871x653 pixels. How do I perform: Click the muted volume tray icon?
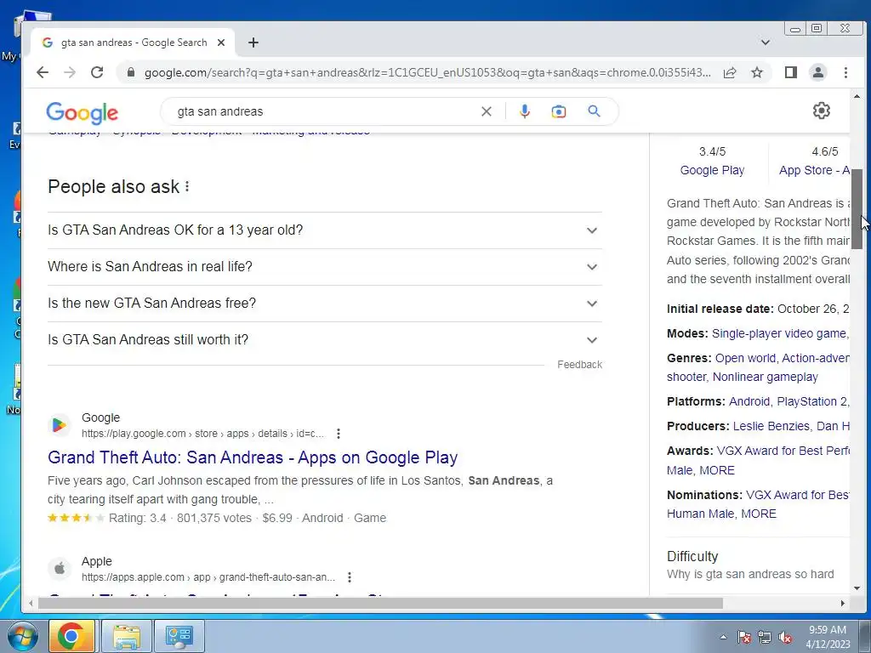[785, 638]
